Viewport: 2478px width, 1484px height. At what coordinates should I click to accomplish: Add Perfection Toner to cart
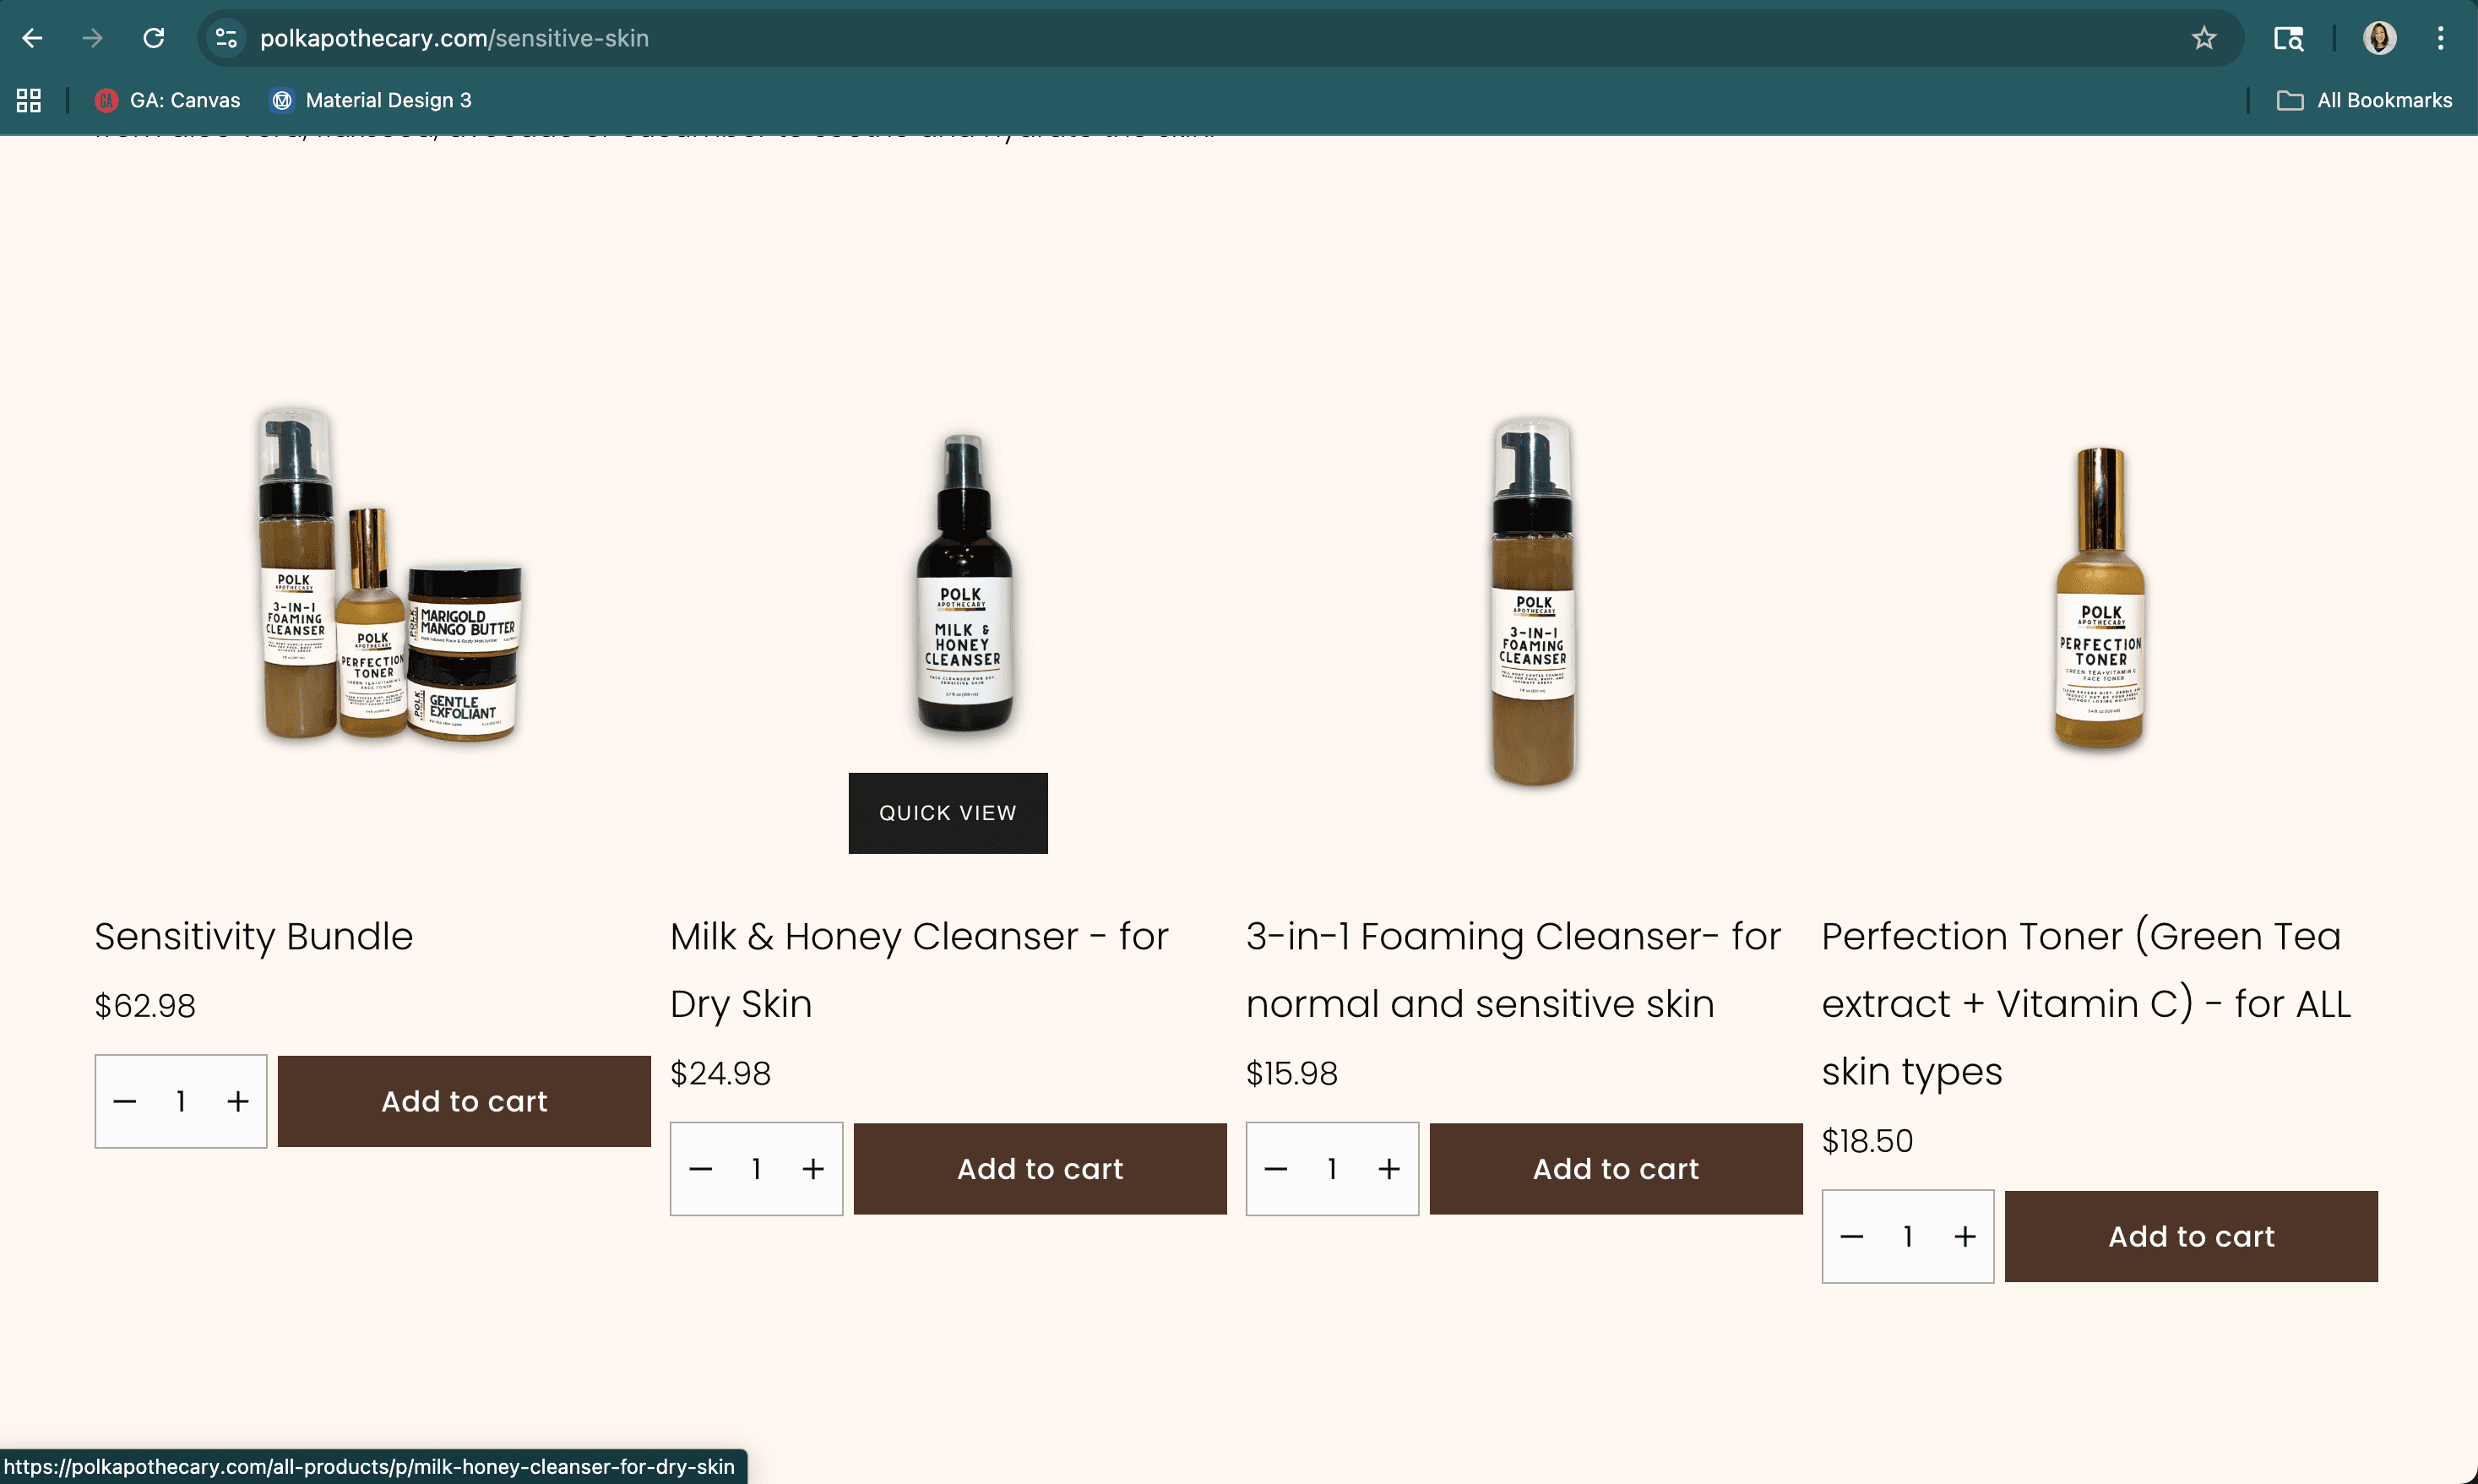(x=2191, y=1237)
